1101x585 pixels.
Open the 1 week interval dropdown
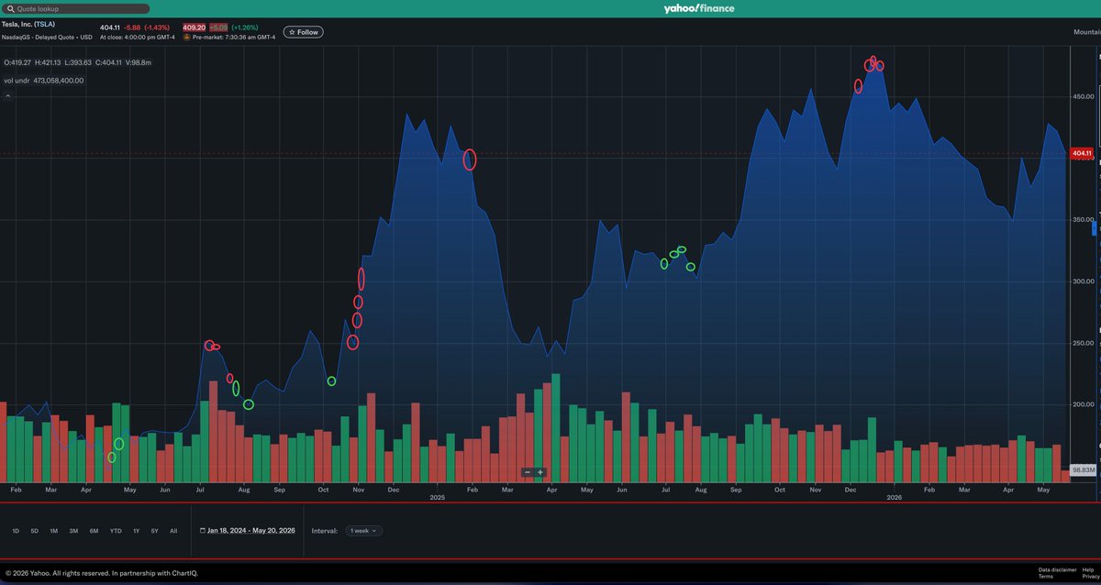coord(364,530)
